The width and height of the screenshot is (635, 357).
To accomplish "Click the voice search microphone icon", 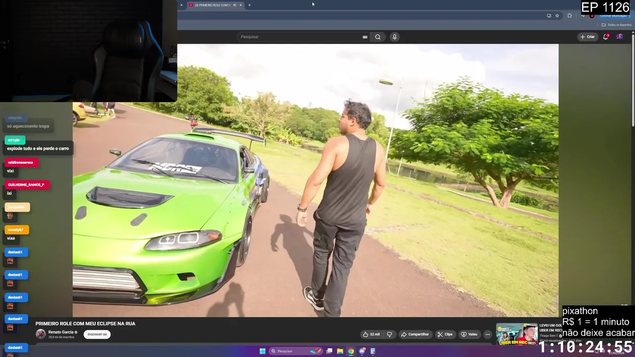I will pos(394,37).
